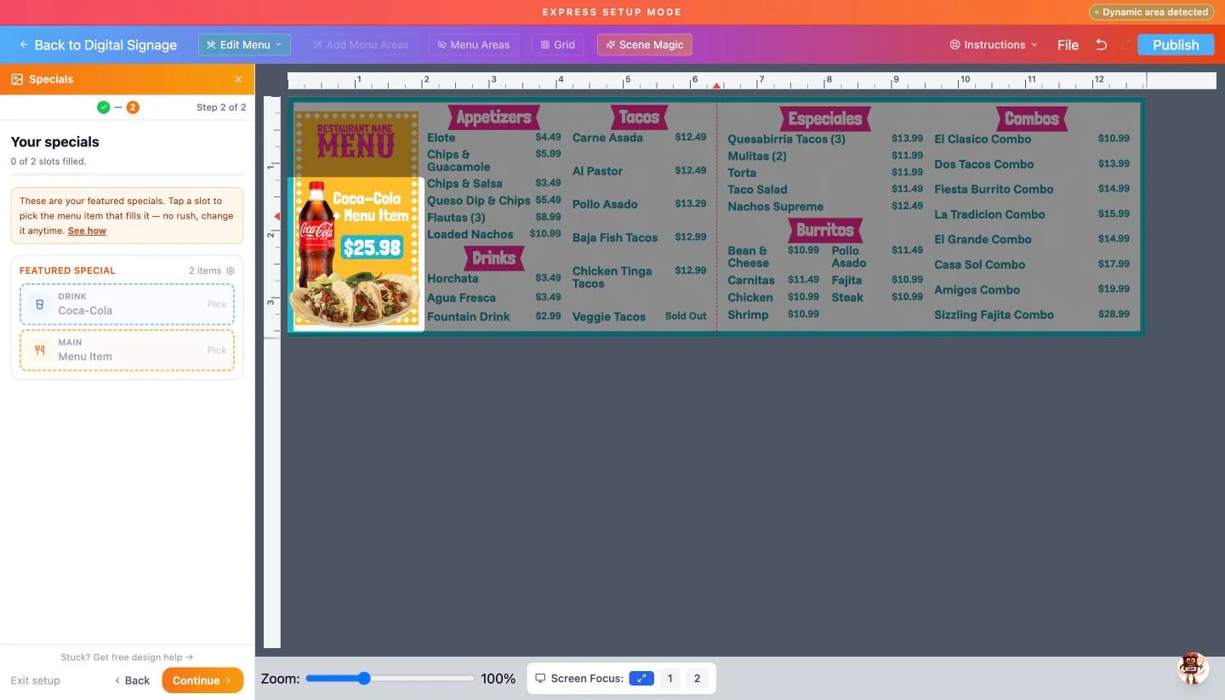Click the red marker on the vertical ruler
This screenshot has height=700, width=1225.
(276, 217)
